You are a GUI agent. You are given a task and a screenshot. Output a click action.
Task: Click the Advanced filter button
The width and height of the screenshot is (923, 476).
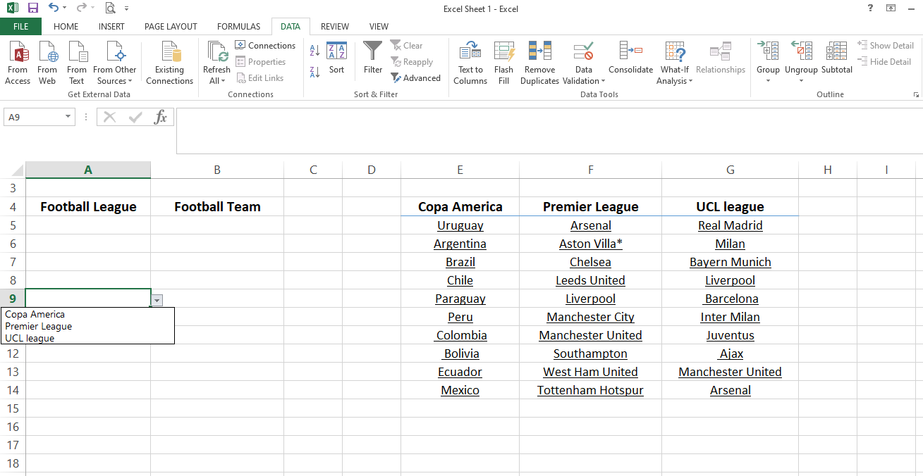tap(416, 78)
